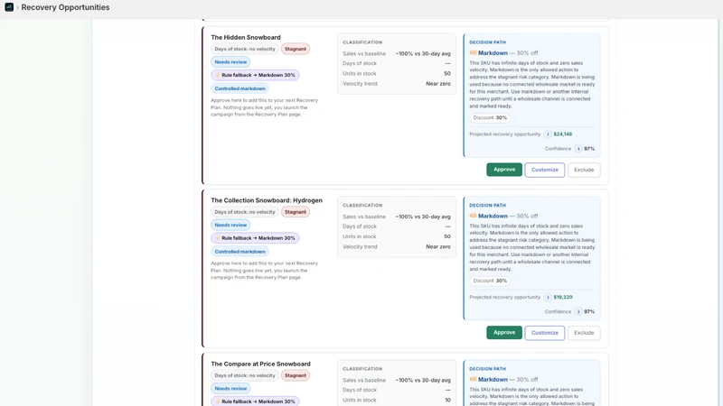This screenshot has height=406, width=723.
Task: Click Markdown tag icon in Compare at Price decision path
Action: point(473,379)
